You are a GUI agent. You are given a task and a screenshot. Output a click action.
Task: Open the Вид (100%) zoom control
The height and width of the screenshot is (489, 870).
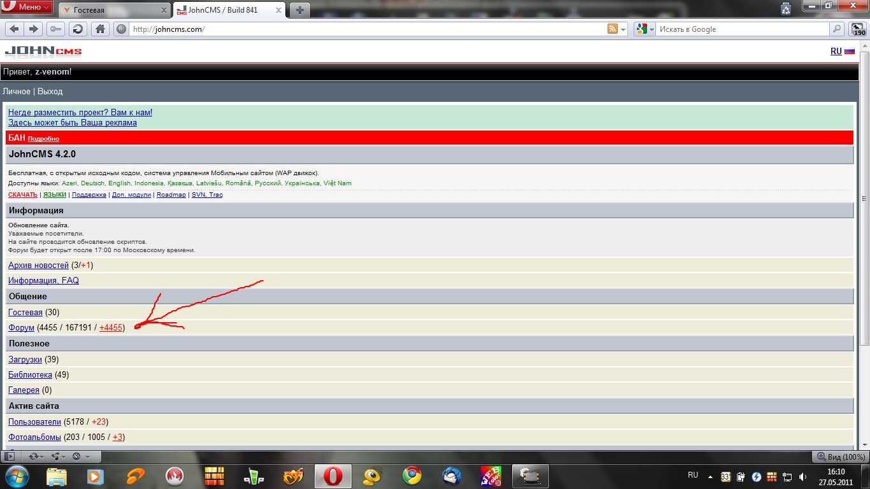pos(841,457)
